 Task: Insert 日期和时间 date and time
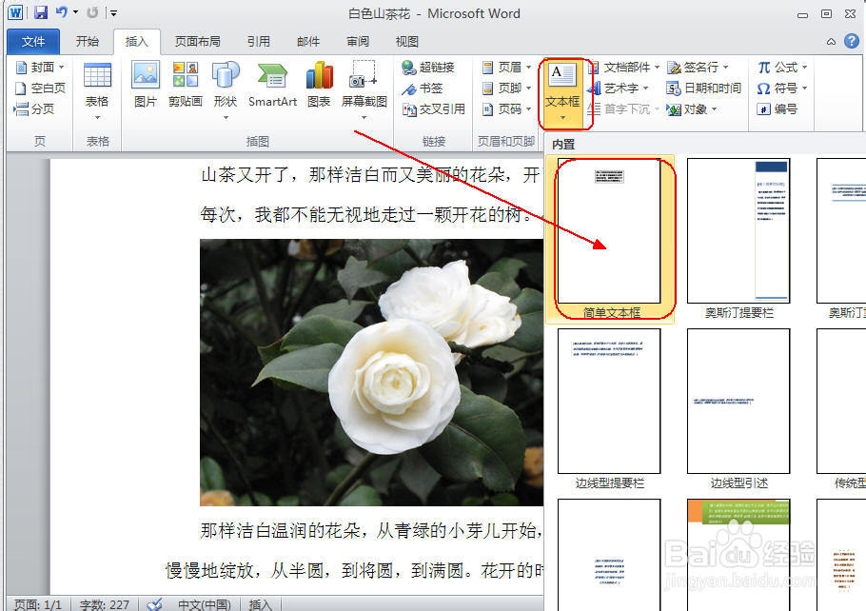704,88
